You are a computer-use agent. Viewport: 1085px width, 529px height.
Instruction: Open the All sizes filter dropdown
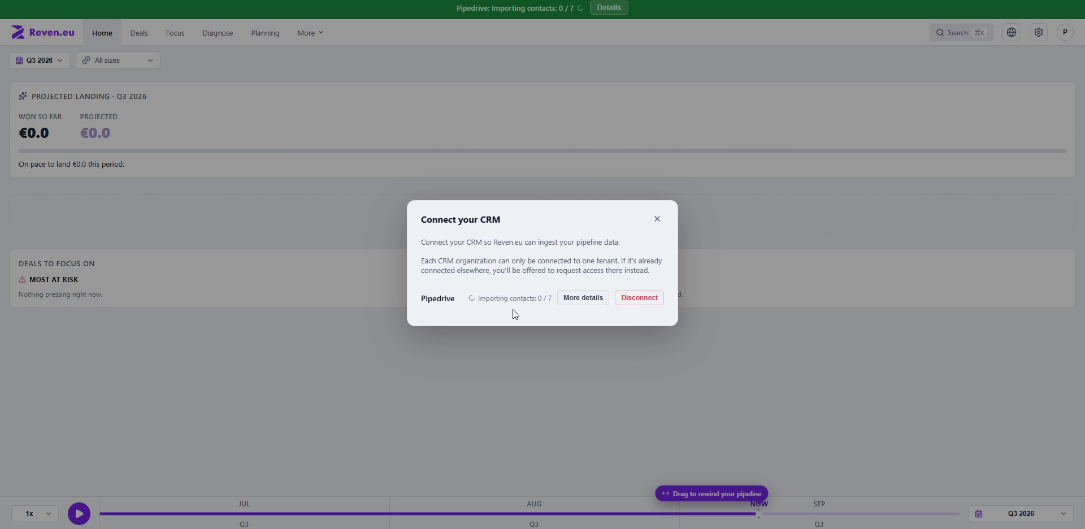(118, 60)
